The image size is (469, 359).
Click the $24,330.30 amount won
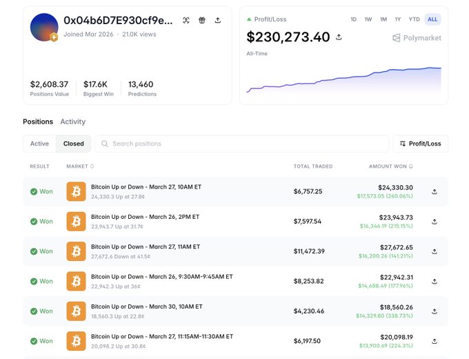coord(395,188)
